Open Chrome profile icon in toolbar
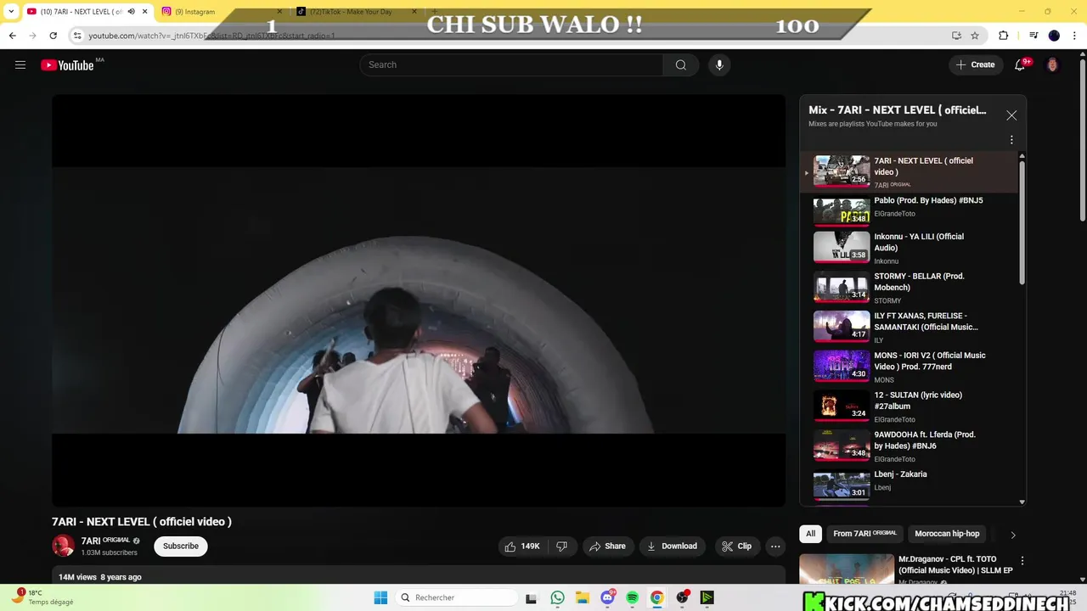Viewport: 1087px width, 611px height. pos(1054,36)
